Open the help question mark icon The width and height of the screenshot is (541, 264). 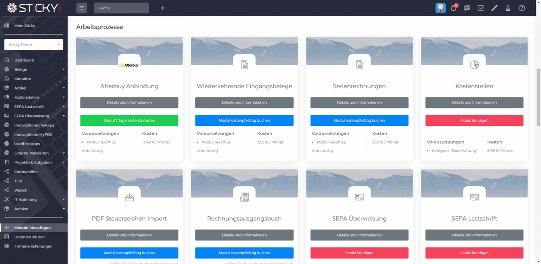(522, 8)
